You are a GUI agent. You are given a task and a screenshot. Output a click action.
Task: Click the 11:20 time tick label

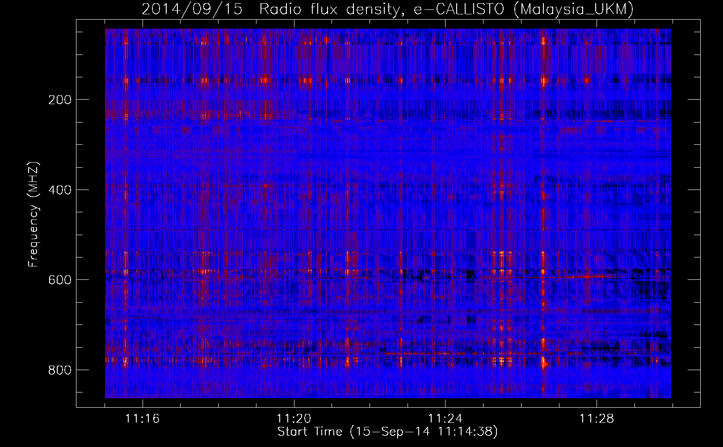coord(294,419)
